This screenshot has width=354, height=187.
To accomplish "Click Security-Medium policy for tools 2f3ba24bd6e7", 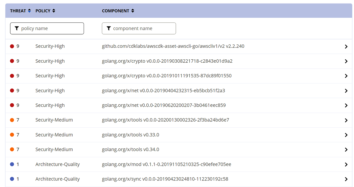I will tap(54, 120).
